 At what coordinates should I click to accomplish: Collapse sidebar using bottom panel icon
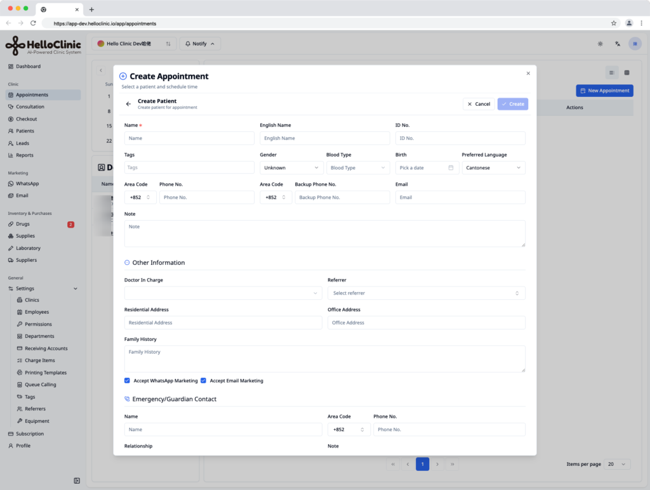[77, 480]
